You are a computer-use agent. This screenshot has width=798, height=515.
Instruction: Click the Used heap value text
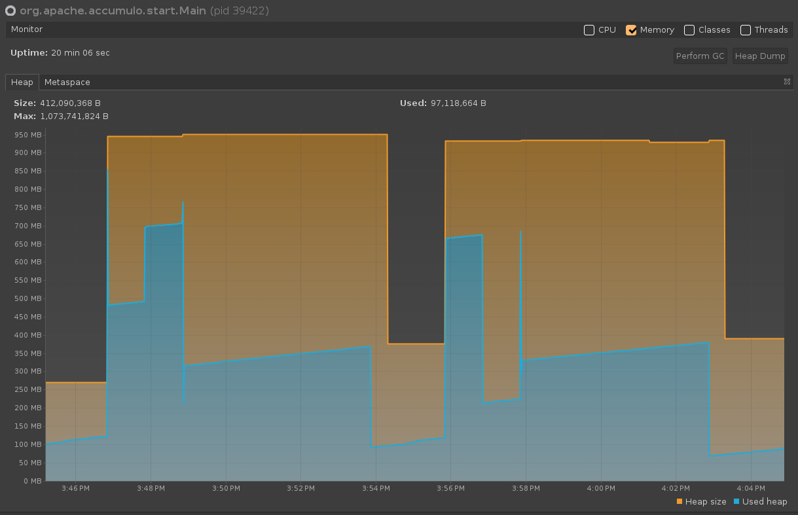458,103
